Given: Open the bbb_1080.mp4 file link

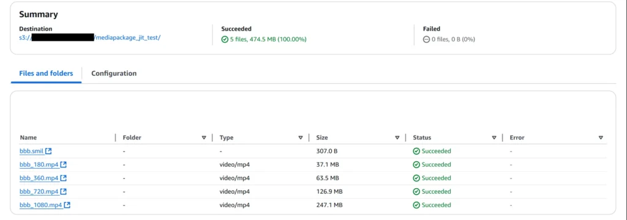Looking at the screenshot, I should [41, 205].
